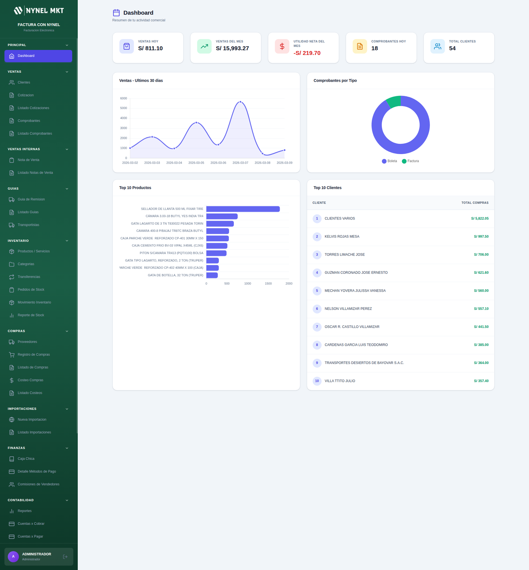Click the VENTAS HOY summary card

coord(148,48)
